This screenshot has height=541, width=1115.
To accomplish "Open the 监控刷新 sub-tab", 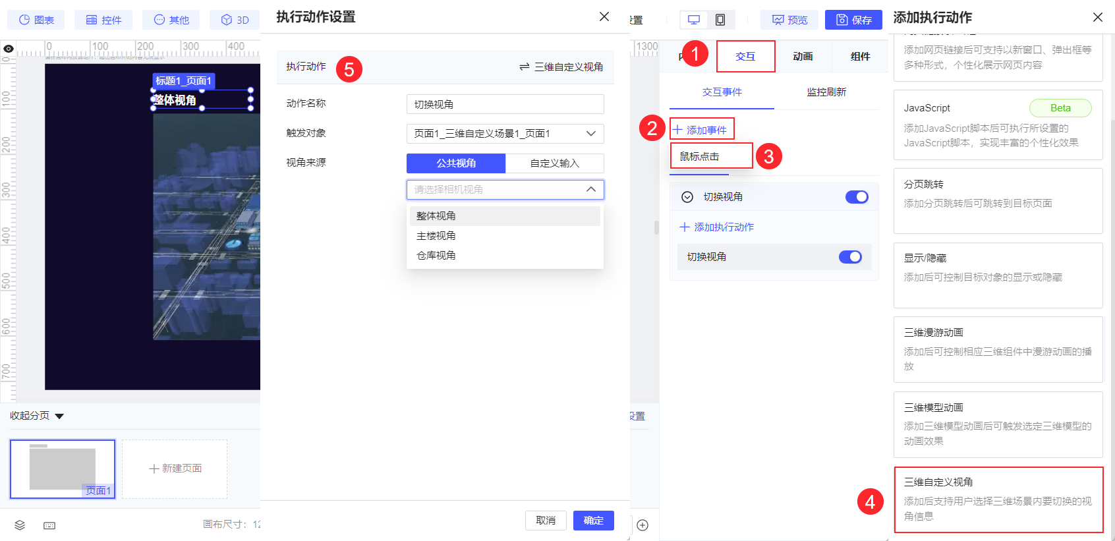I will click(826, 92).
